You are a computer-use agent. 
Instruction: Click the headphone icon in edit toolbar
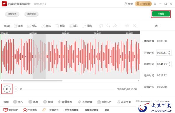tap(101, 26)
